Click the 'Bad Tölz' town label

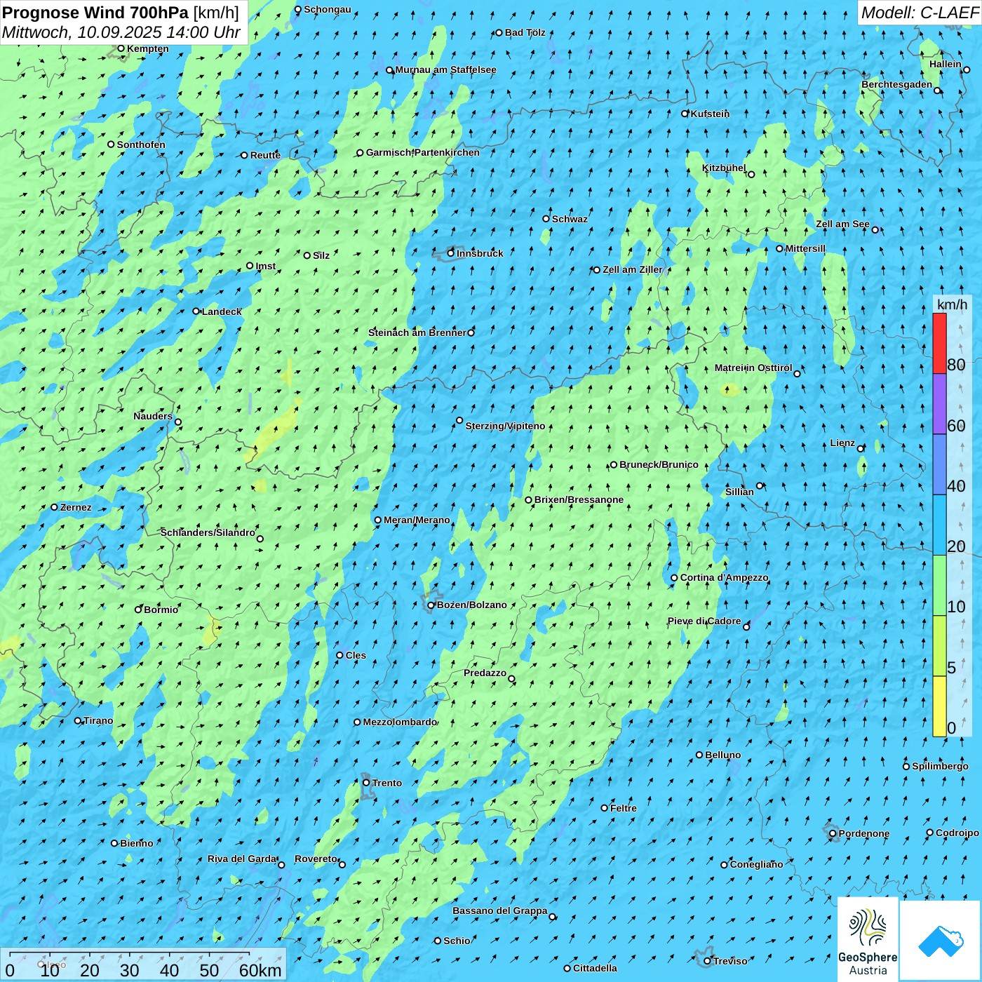click(x=525, y=32)
